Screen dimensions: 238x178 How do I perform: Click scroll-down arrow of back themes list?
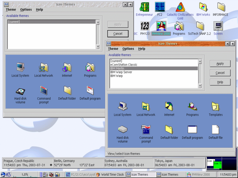[98, 47]
